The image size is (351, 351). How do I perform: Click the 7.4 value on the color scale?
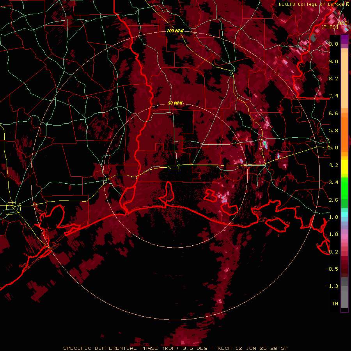(333, 96)
